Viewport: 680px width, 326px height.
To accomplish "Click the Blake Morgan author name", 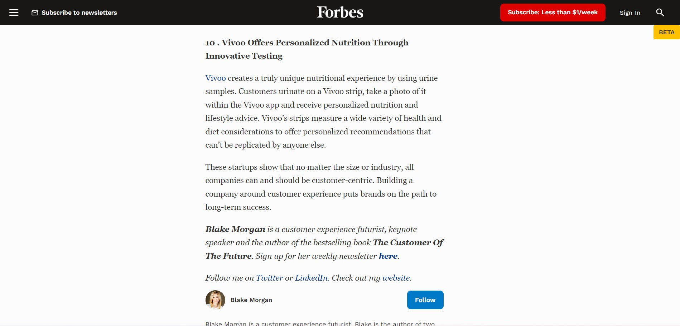I will pyautogui.click(x=251, y=300).
